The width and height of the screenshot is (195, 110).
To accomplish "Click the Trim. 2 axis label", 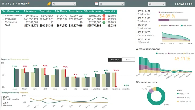I will pyautogui.click(x=172, y=43).
